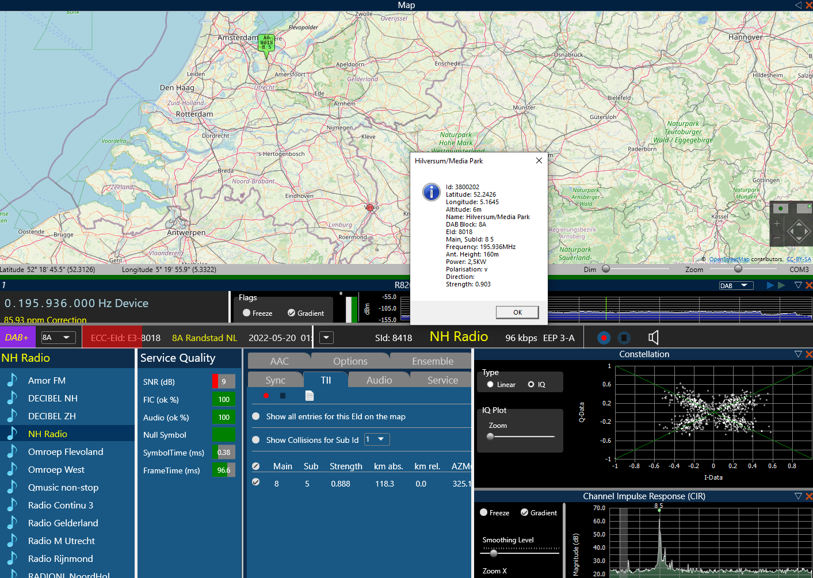This screenshot has width=813, height=578.
Task: Click the TII log document icon
Action: pyautogui.click(x=310, y=396)
